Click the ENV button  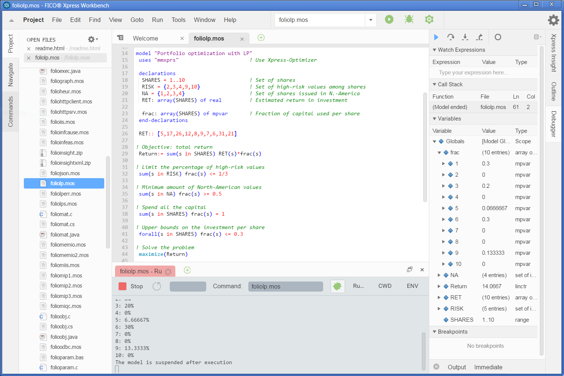(x=412, y=286)
